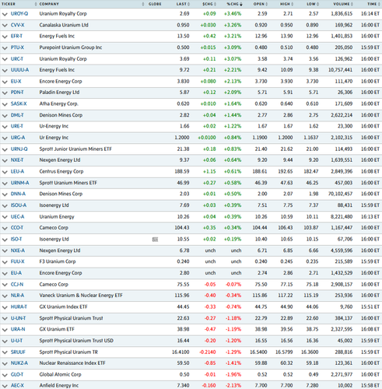This screenshot has width=382, height=389.
Task: Sort by the $CHG column header
Action: (209, 4)
